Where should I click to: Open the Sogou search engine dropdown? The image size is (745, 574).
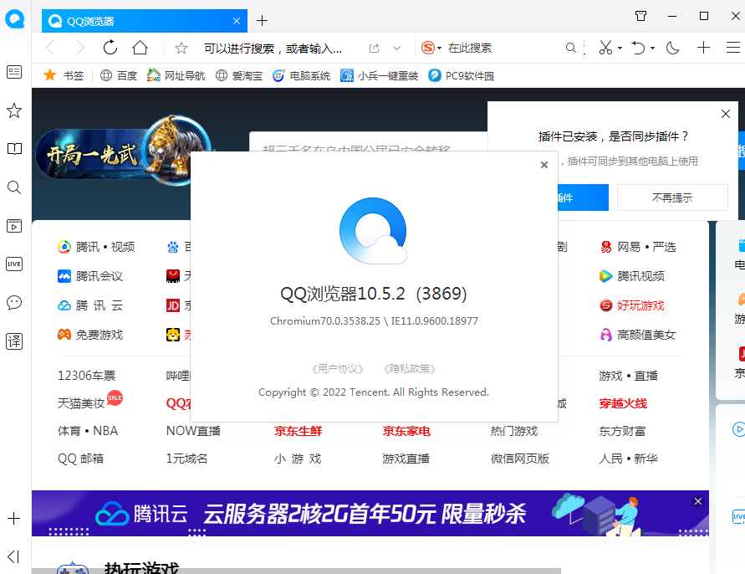[x=431, y=48]
